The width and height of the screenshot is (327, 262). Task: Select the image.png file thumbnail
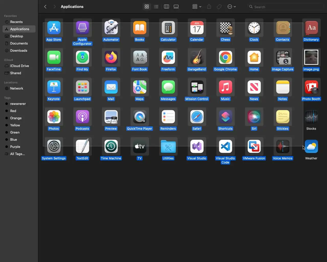[311, 57]
